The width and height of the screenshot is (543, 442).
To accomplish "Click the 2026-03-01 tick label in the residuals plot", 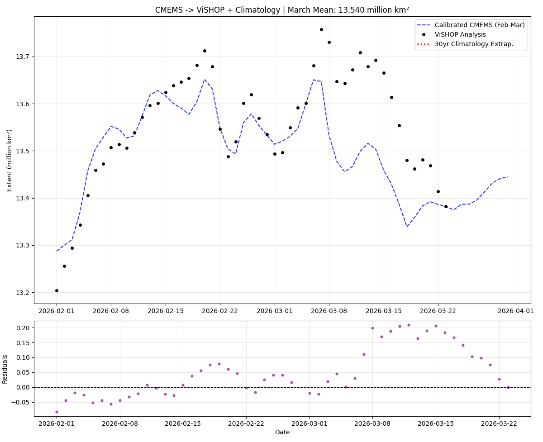I will point(310,423).
